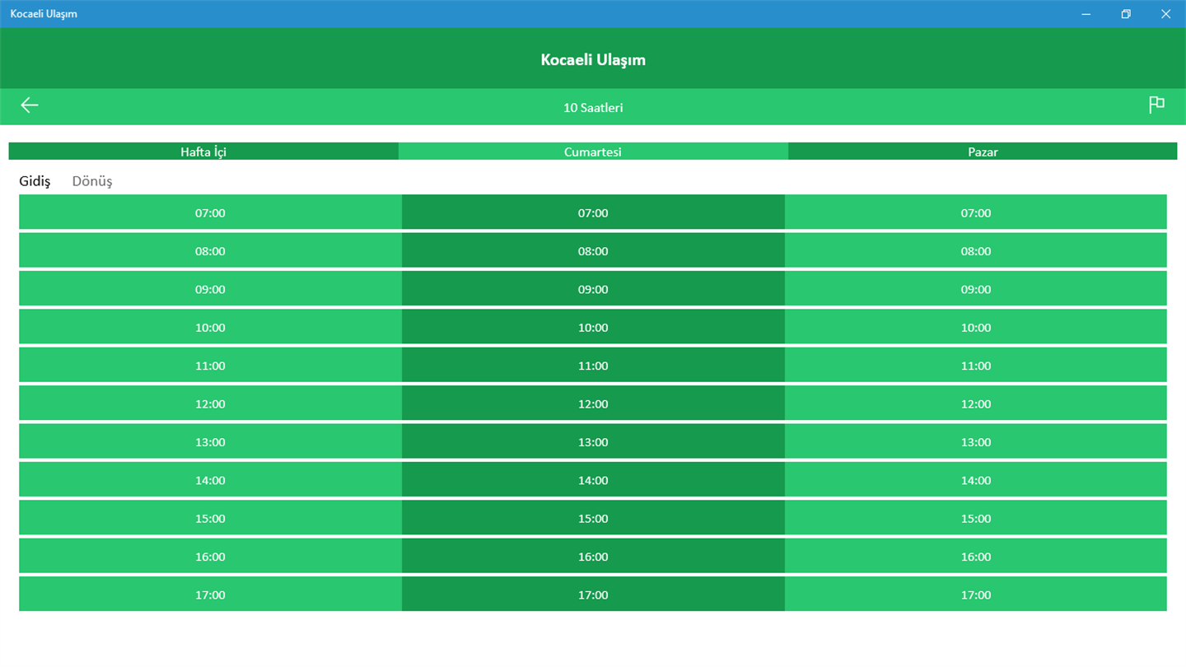Screen dimensions: 1186x667
Task: Select 11:00 in the Cumartesi column
Action: click(593, 366)
